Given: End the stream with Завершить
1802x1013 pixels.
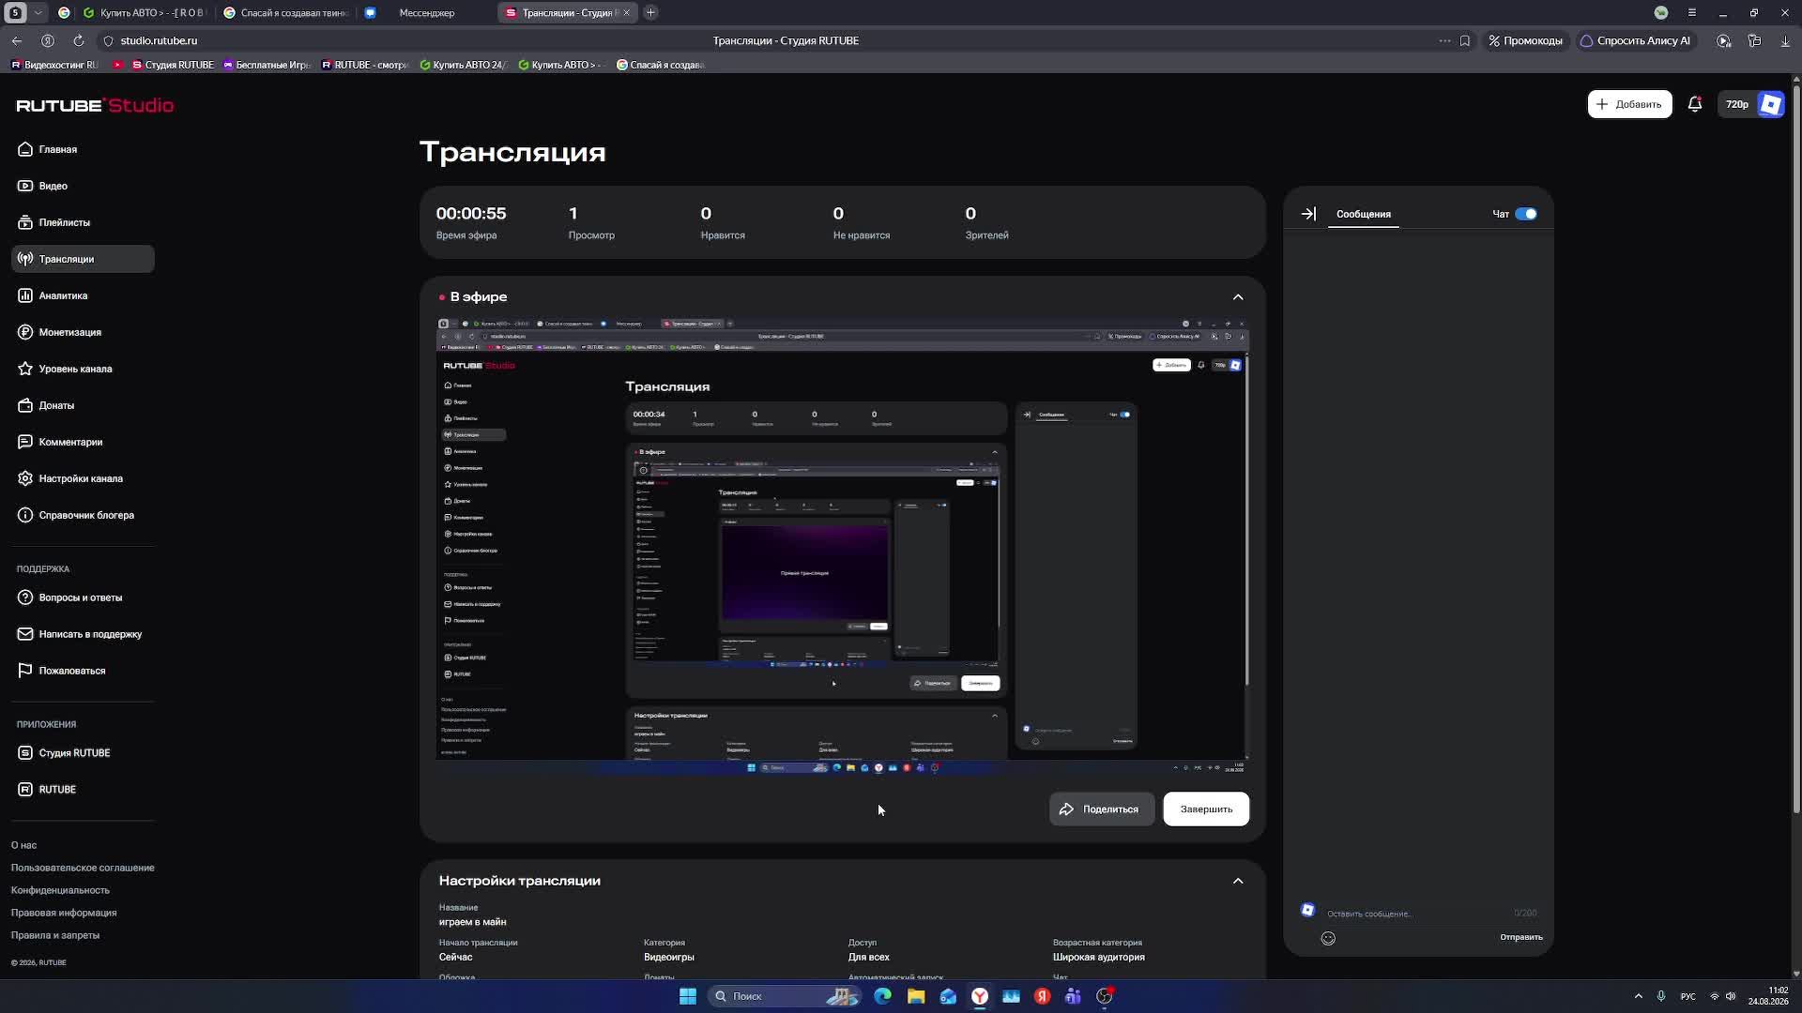Looking at the screenshot, I should click(x=1206, y=809).
